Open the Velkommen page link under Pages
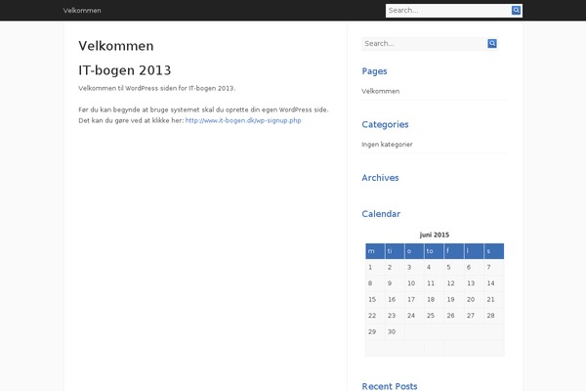586x391 pixels. coord(381,91)
